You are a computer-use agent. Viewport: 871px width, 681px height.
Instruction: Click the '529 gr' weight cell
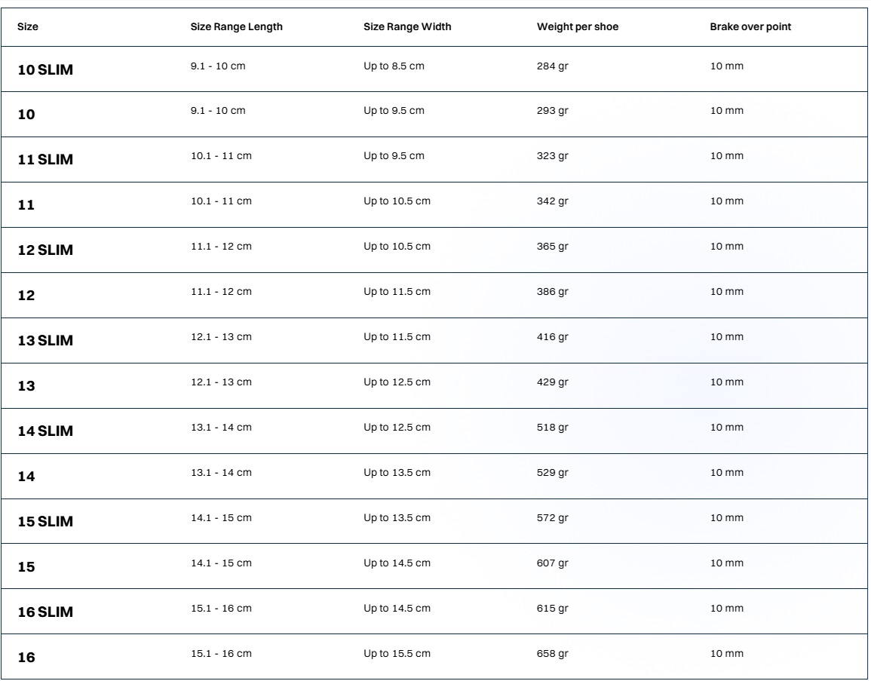click(552, 473)
